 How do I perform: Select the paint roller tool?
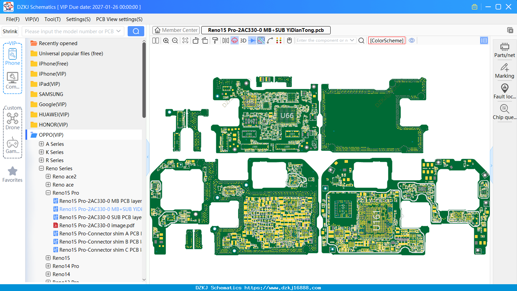click(215, 40)
